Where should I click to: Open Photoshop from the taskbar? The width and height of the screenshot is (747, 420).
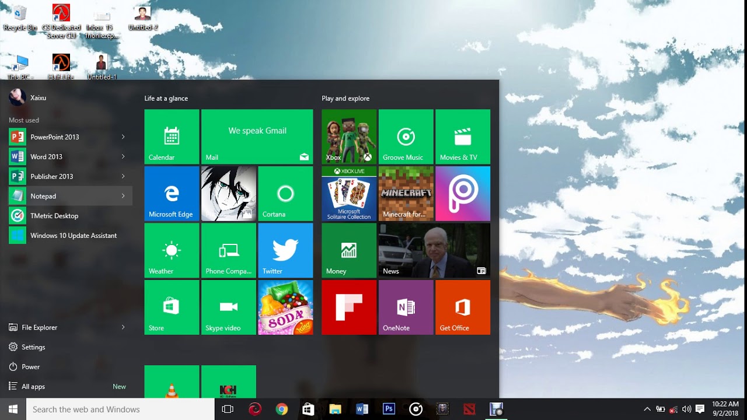(x=389, y=409)
